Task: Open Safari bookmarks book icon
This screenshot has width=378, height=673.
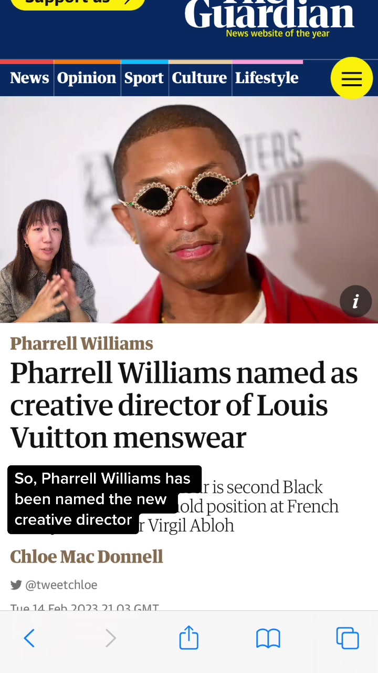Action: point(268,639)
